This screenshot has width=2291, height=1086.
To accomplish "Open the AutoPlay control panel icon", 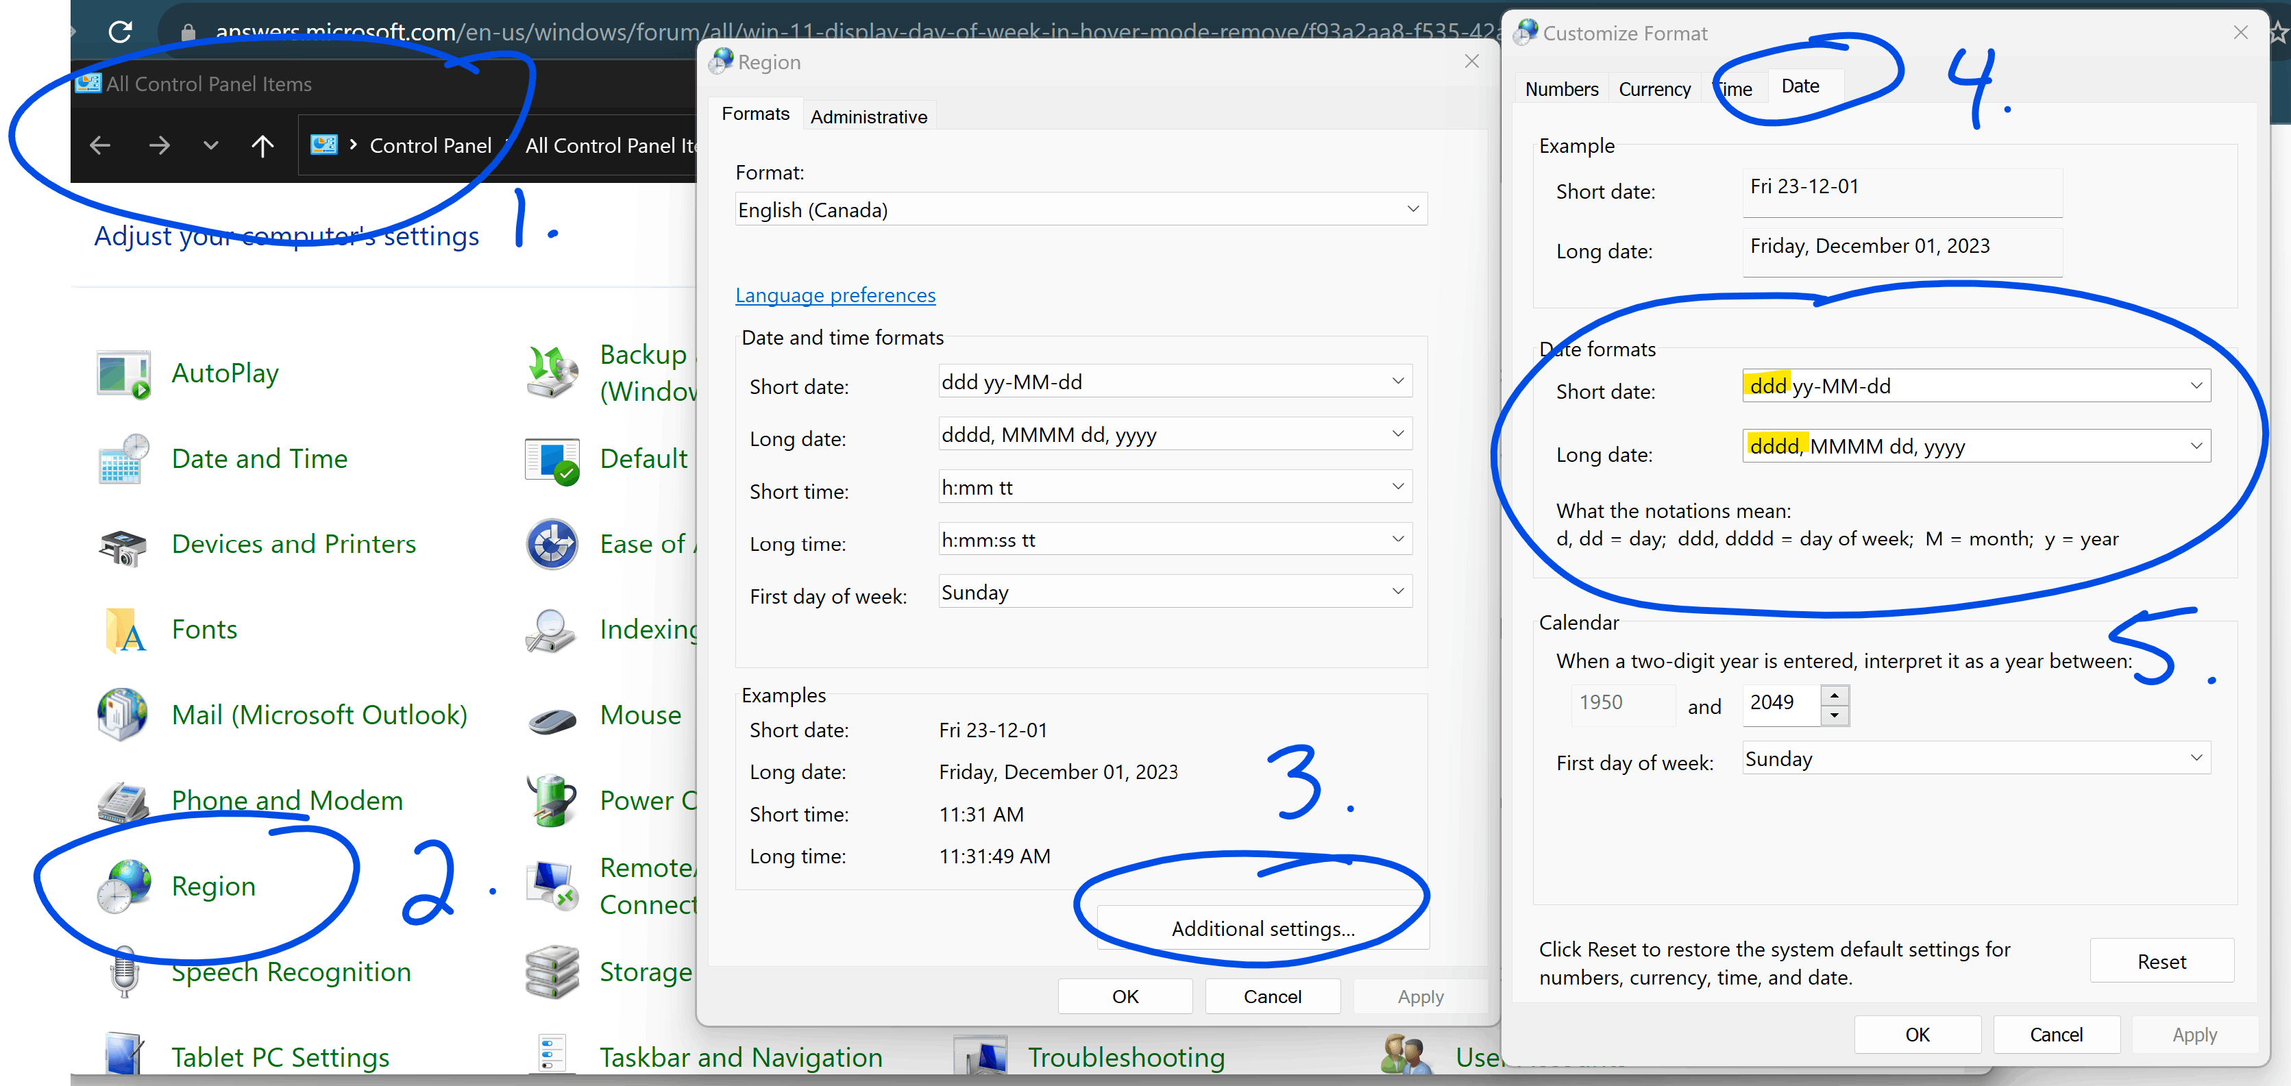I will 123,373.
